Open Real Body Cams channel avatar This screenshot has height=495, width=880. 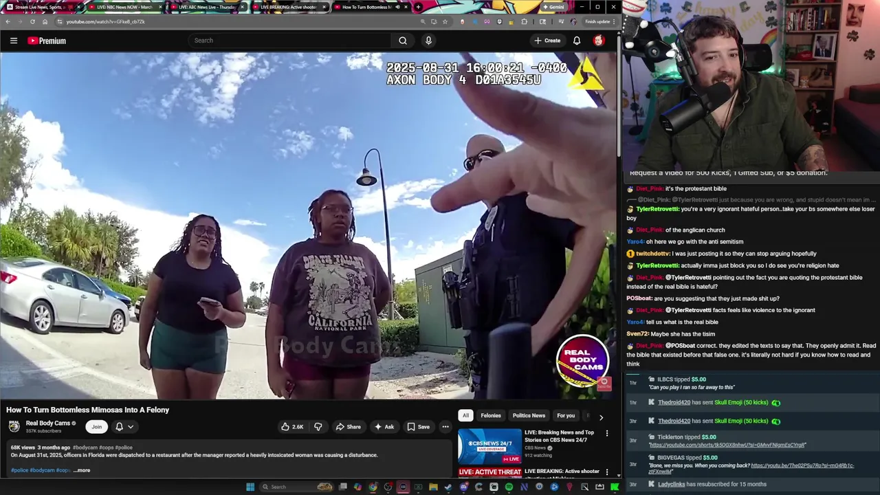(14, 426)
